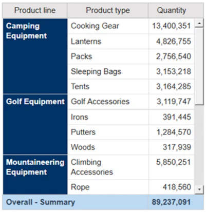Viewport: 206px width, 212px height.
Task: Select the Quantity column header
Action: 172,10
